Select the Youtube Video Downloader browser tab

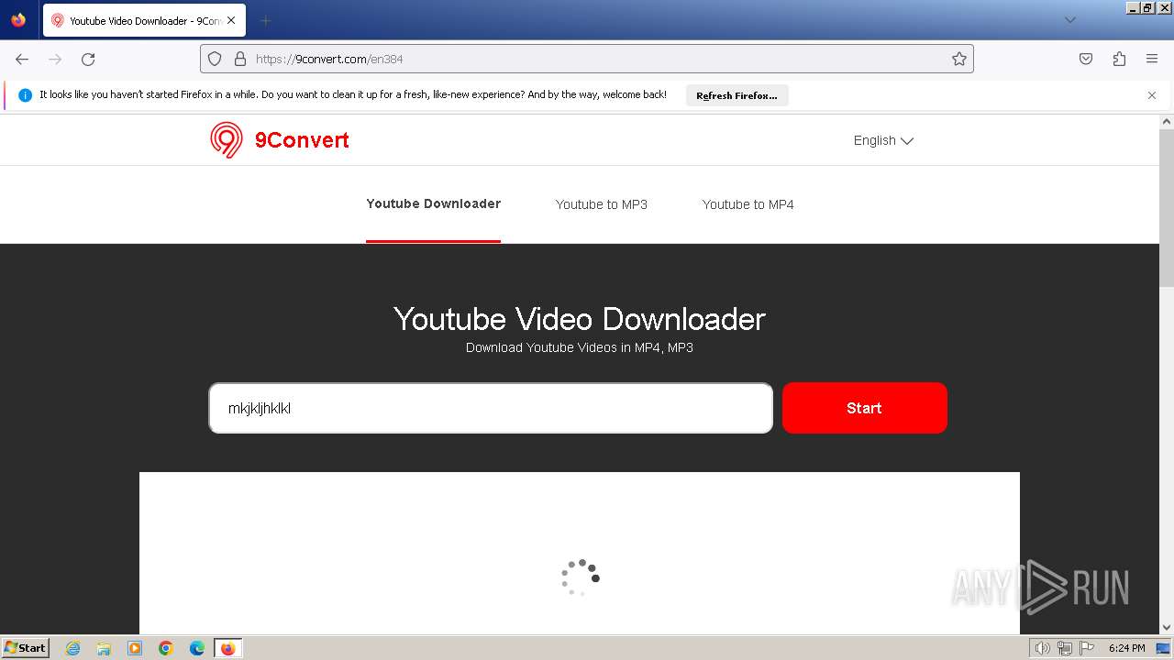tap(144, 20)
